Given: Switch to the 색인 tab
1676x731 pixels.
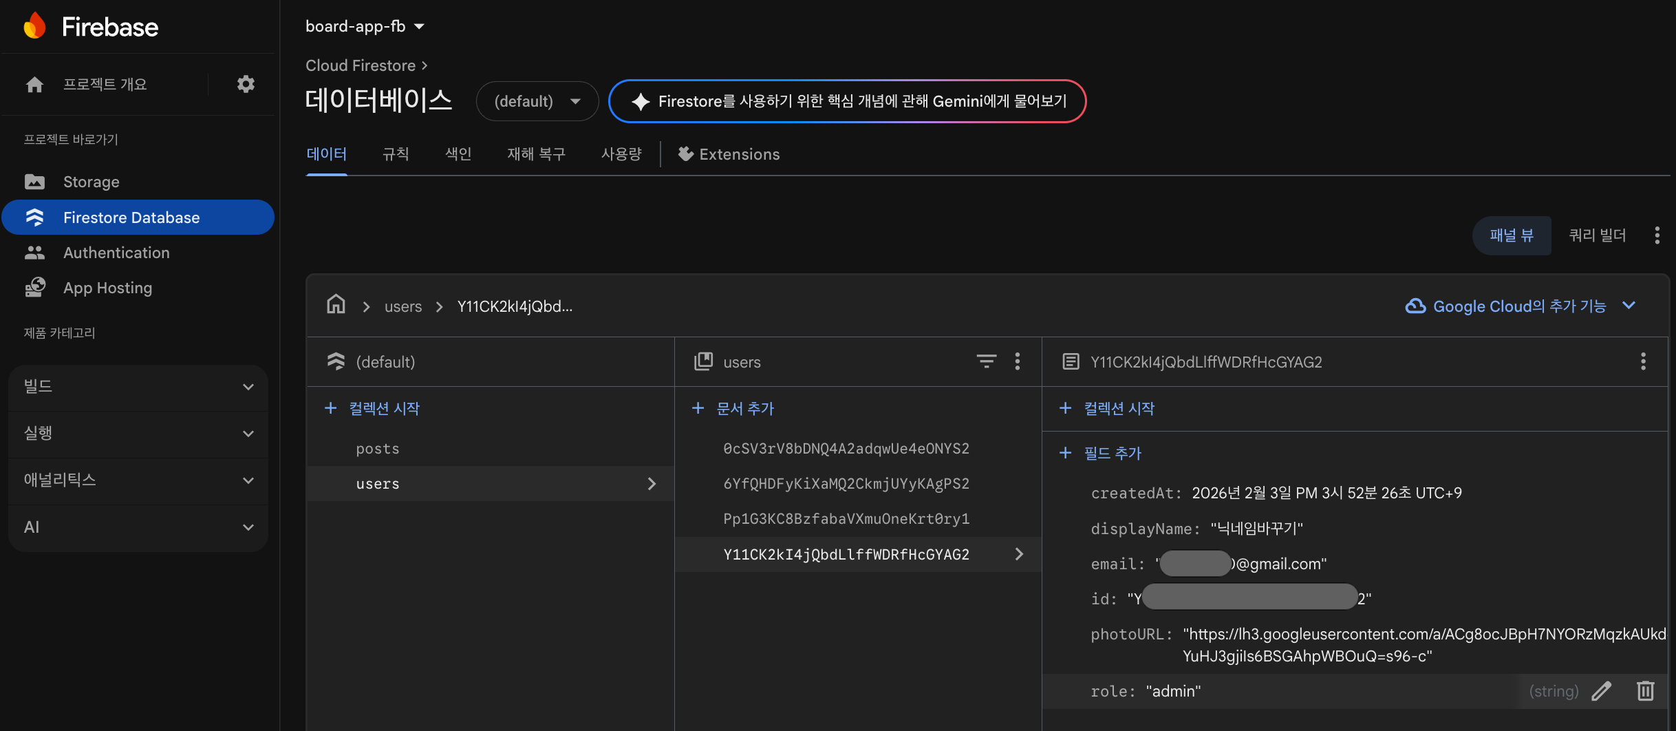Looking at the screenshot, I should 458,154.
